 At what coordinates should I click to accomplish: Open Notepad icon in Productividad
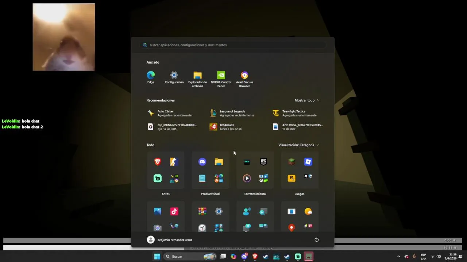pyautogui.click(x=202, y=178)
